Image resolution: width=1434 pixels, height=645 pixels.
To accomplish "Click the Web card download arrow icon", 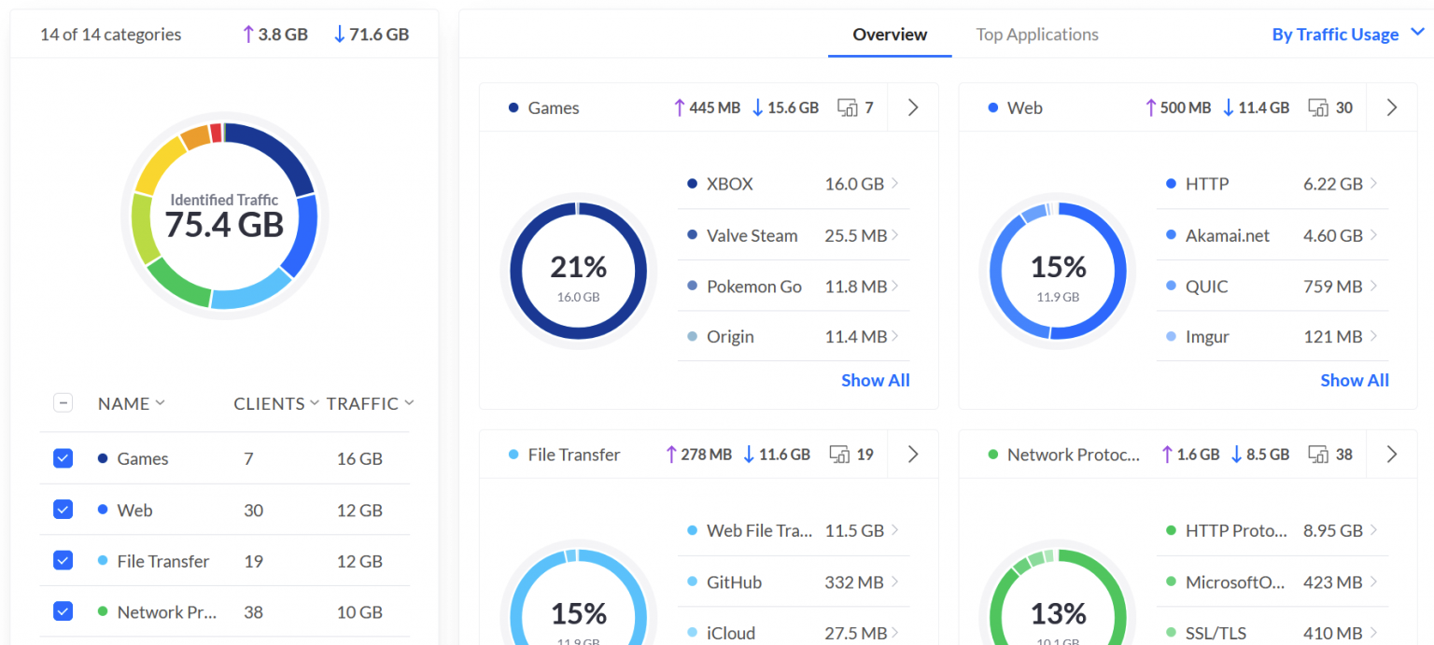I will click(1229, 107).
